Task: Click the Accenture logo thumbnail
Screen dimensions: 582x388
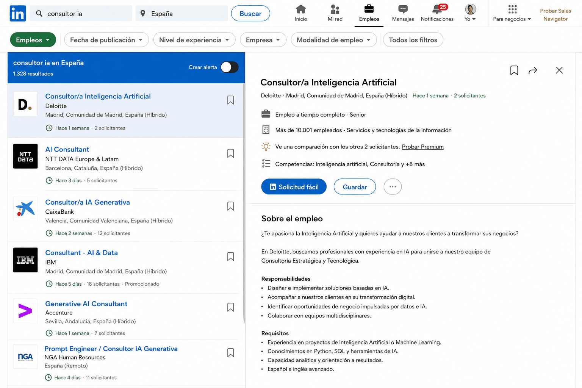Action: click(x=25, y=311)
